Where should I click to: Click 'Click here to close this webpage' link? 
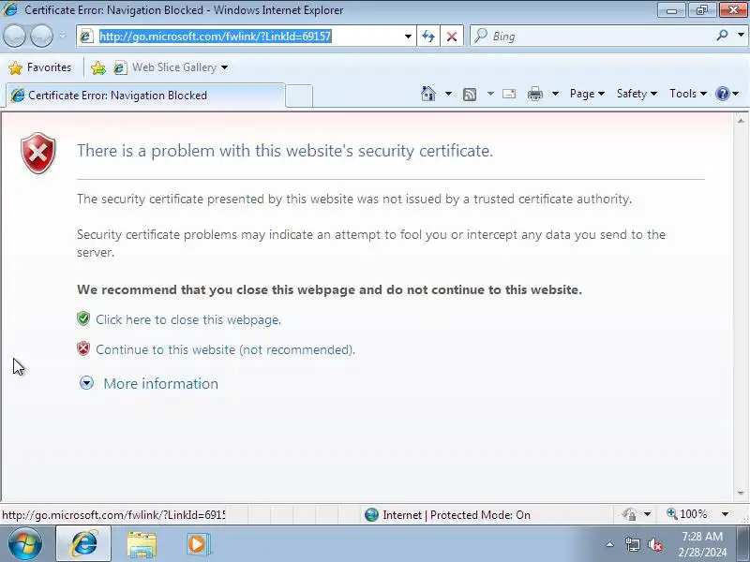(x=188, y=319)
